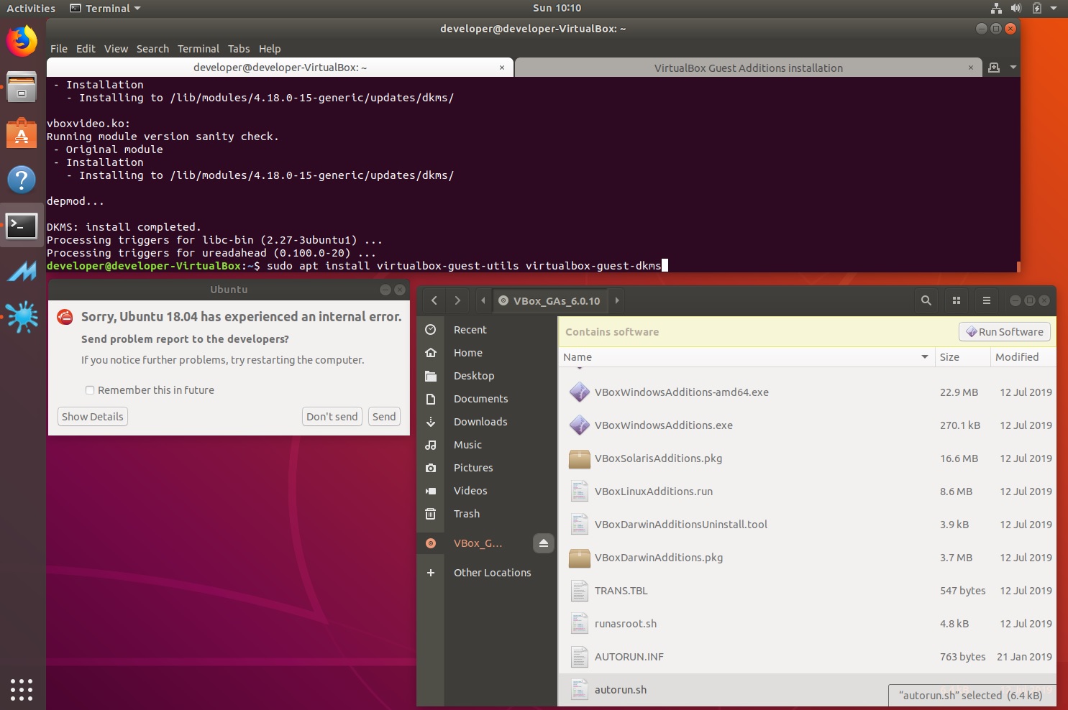
Task: Open the file manager hamburger menu
Action: (x=987, y=300)
